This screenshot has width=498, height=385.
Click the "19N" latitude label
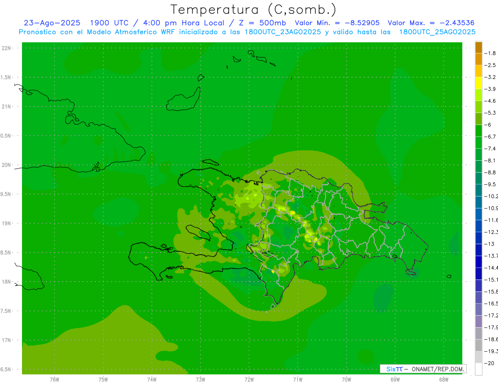click(x=7, y=223)
